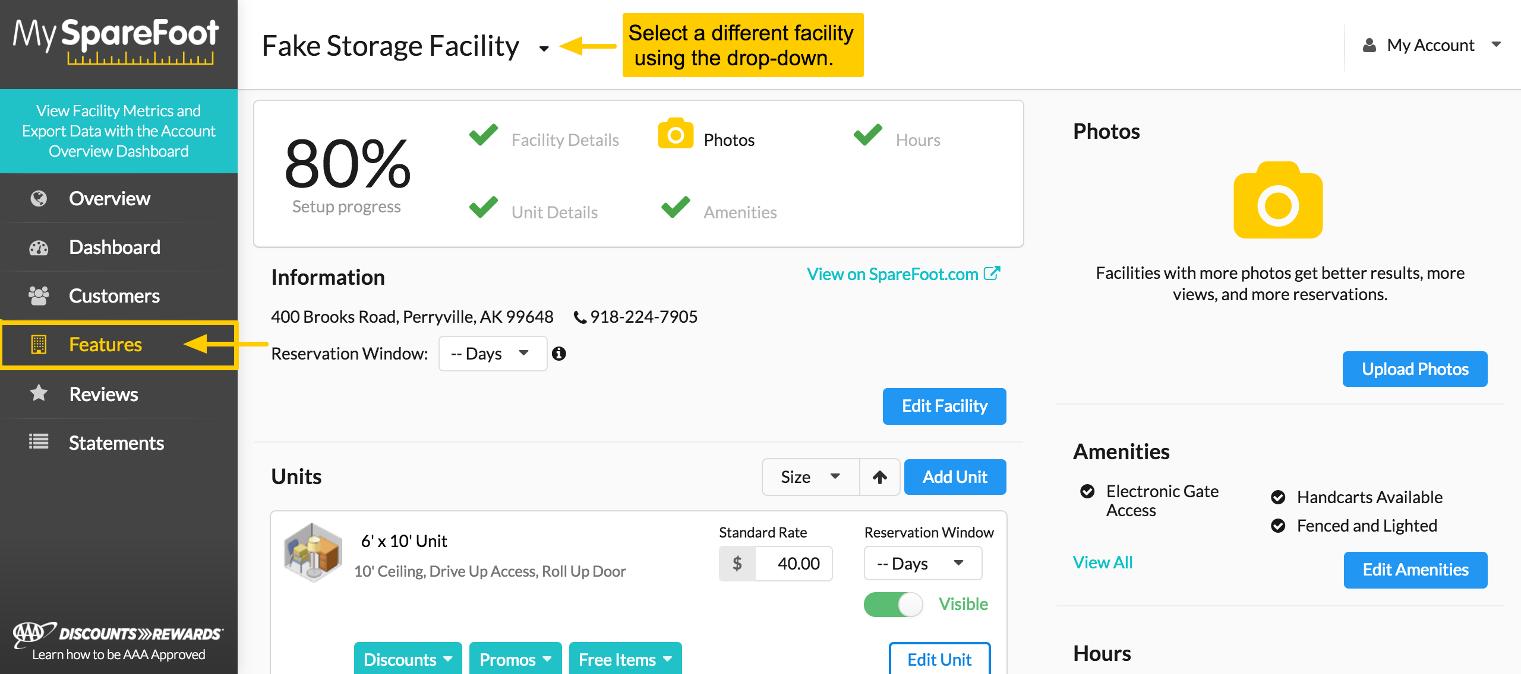Click the small camera icon in setup progress
This screenshot has height=674, width=1521.
coord(676,133)
